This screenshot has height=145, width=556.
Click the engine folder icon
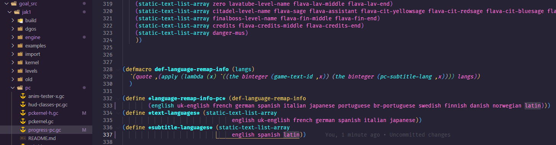tap(20, 37)
